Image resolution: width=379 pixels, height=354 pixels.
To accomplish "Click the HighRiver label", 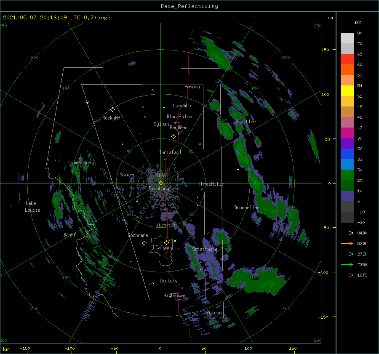I will pyautogui.click(x=175, y=295).
